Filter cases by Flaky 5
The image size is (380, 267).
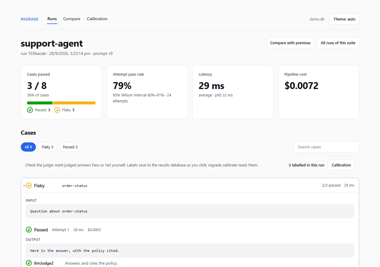click(47, 147)
